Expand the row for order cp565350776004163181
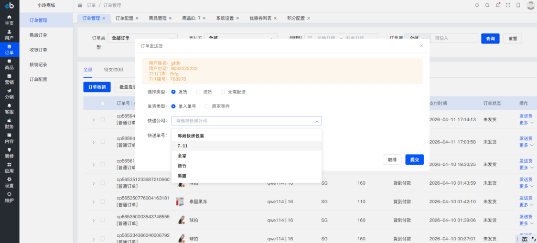Image resolution: width=537 pixels, height=243 pixels. click(93, 202)
